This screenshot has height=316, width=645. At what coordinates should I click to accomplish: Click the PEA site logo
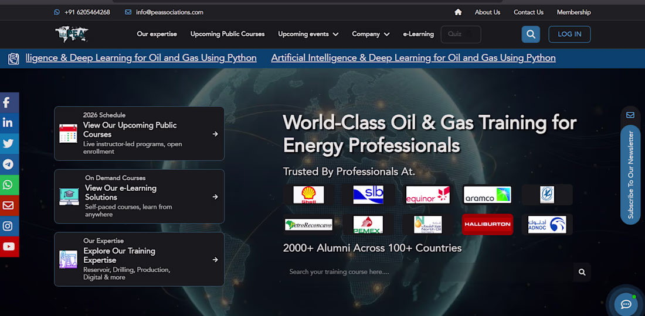(72, 35)
